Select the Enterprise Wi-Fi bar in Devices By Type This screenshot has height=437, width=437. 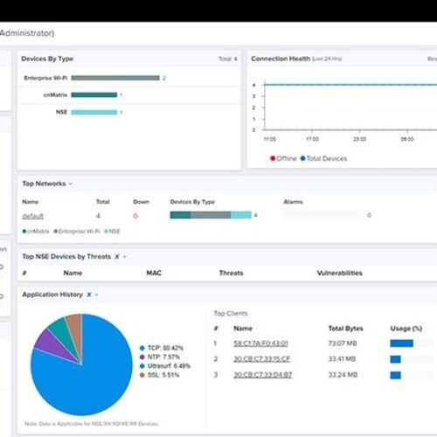tap(115, 78)
